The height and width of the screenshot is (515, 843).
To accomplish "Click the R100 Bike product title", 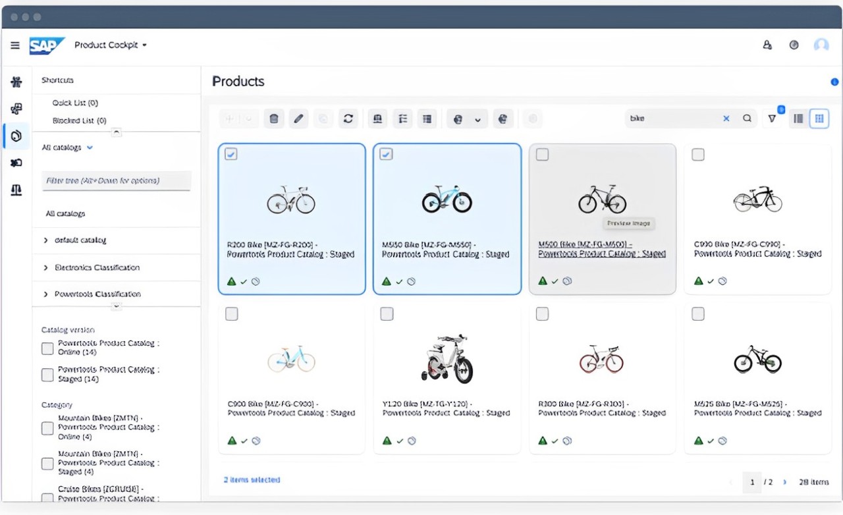I will pyautogui.click(x=602, y=408).
